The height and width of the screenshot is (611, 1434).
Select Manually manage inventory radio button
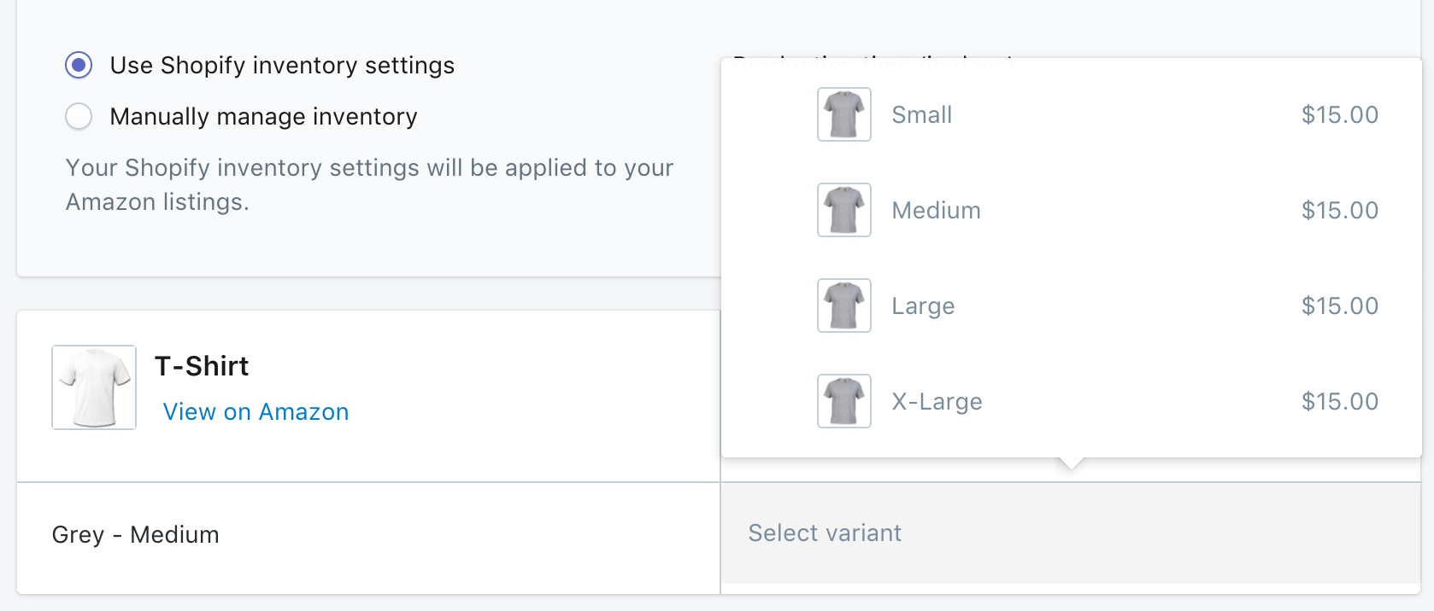(x=79, y=116)
